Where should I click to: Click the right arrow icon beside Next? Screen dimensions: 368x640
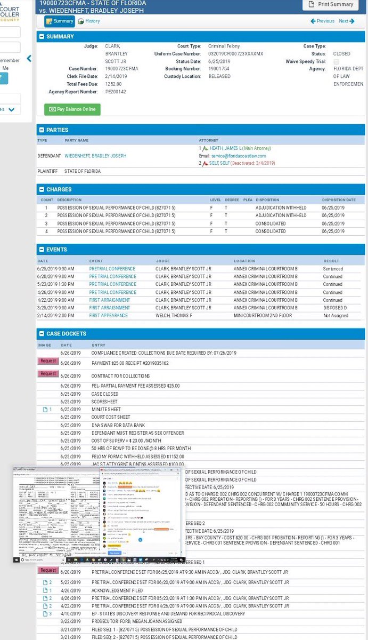[x=353, y=21]
